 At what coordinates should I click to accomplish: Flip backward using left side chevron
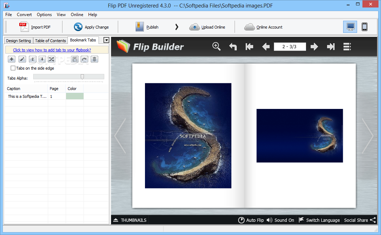120,136
